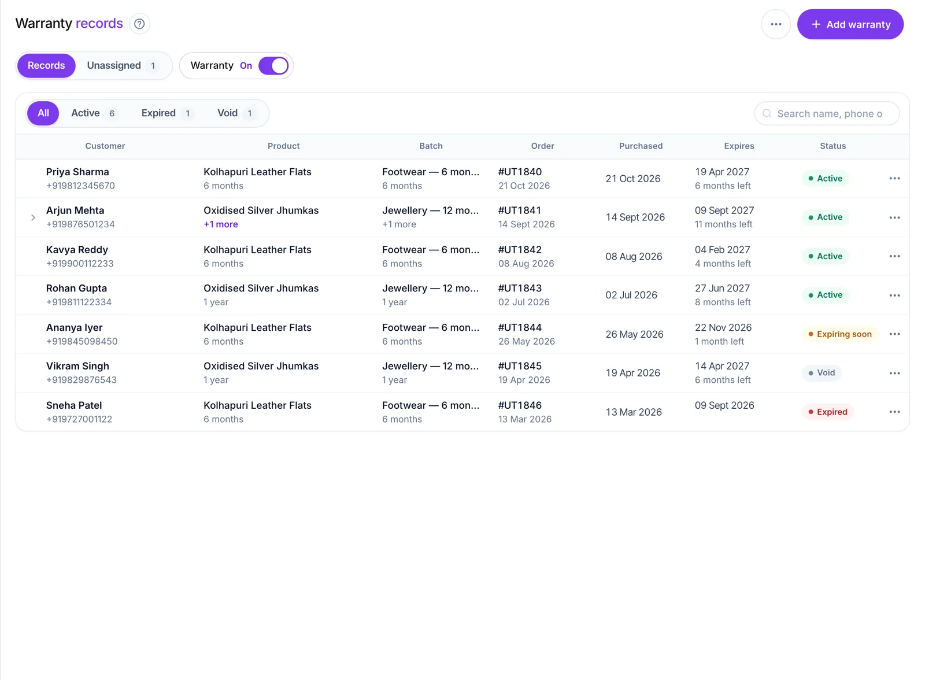Image resolution: width=925 pixels, height=680 pixels.
Task: Click order number #UT1843
Action: 520,288
